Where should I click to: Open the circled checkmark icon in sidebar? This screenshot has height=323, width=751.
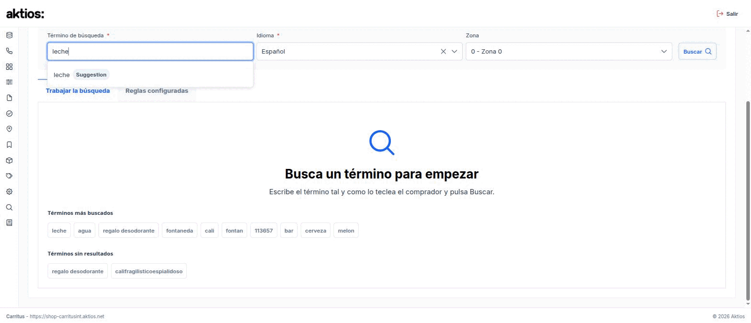[9, 113]
